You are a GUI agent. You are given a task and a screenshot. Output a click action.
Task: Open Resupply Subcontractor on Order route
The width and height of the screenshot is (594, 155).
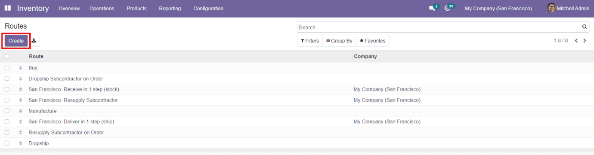tap(66, 132)
